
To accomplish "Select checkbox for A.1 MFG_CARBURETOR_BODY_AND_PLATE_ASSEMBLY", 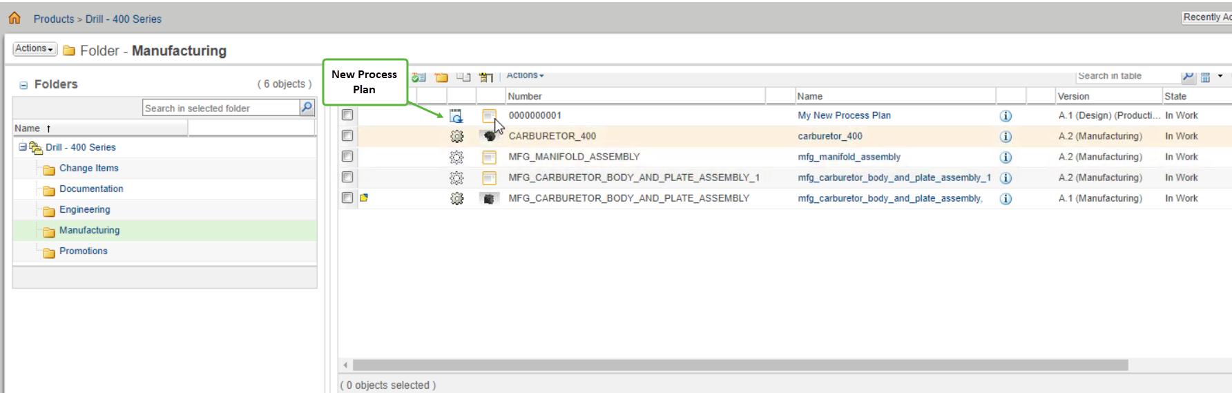I will click(347, 198).
